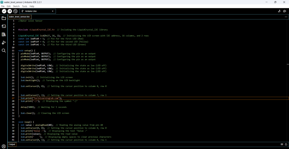This screenshot has height=149, width=289.
Task: Click the text "SurinLearningLab.com" in line 27
Action: tap(47, 98)
